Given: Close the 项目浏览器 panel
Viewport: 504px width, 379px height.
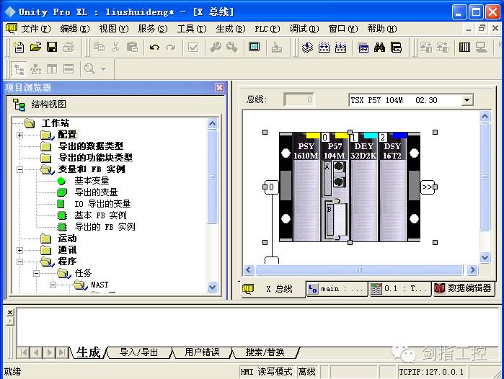Looking at the screenshot, I should (219, 87).
